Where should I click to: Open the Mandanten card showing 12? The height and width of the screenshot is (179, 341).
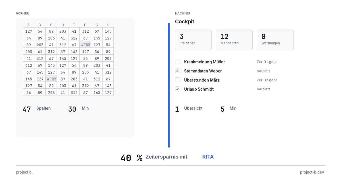pyautogui.click(x=234, y=40)
